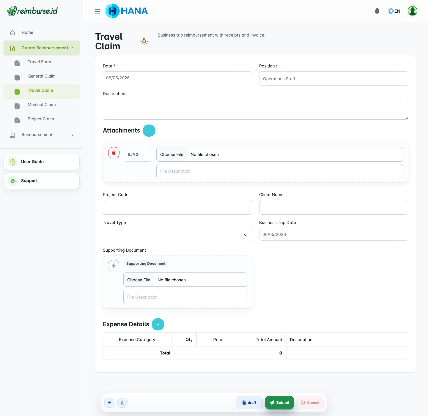This screenshot has width=428, height=416.
Task: Click supporting document File Description field
Action: pyautogui.click(x=185, y=297)
